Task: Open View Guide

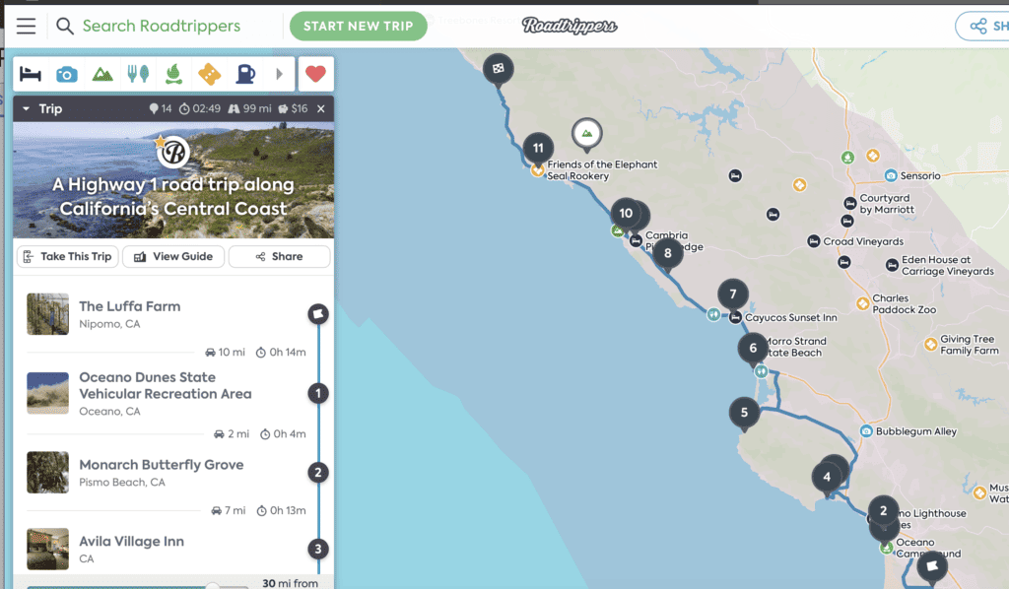Action: tap(173, 256)
